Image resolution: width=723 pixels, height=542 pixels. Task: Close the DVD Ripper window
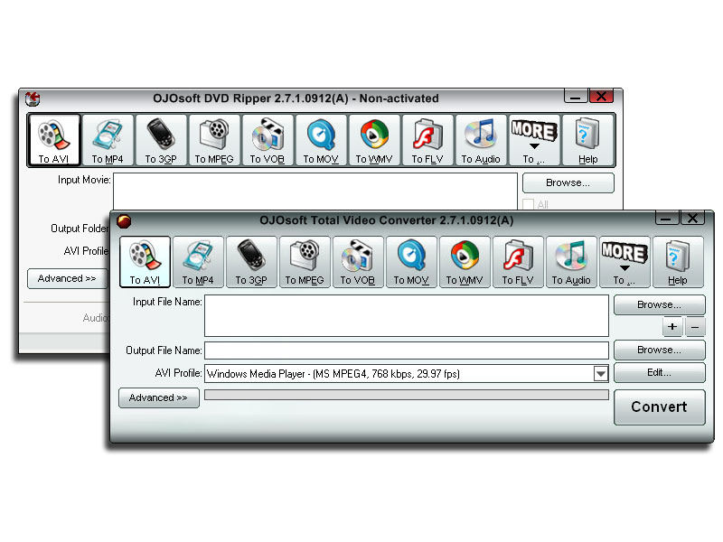[x=601, y=96]
